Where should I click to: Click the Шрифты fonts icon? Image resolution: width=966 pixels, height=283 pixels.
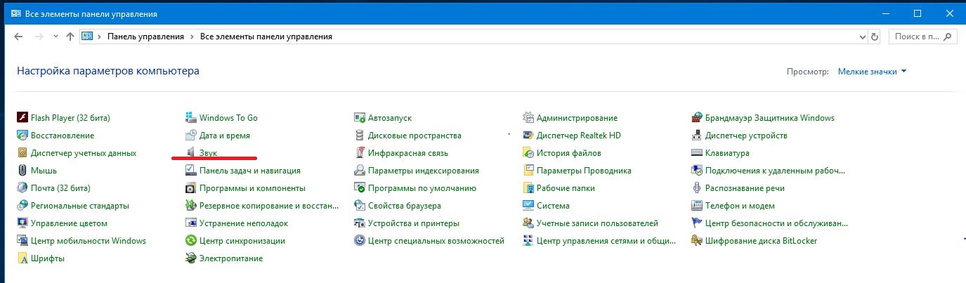coord(22,258)
